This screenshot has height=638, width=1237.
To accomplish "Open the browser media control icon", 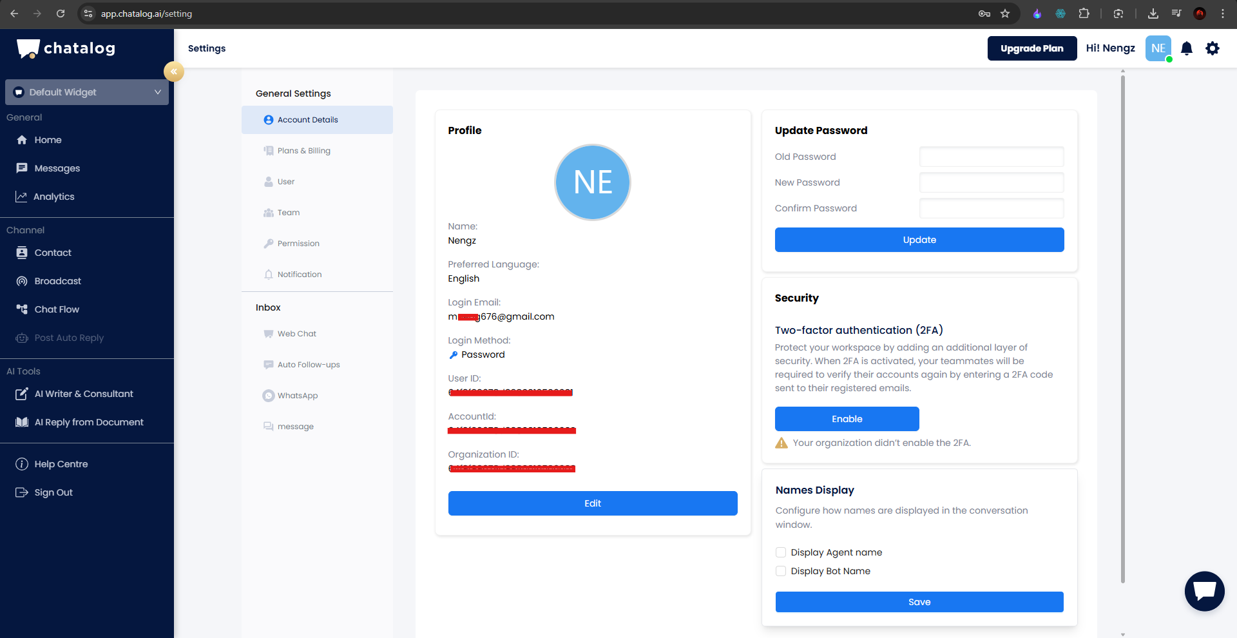I will (1176, 14).
